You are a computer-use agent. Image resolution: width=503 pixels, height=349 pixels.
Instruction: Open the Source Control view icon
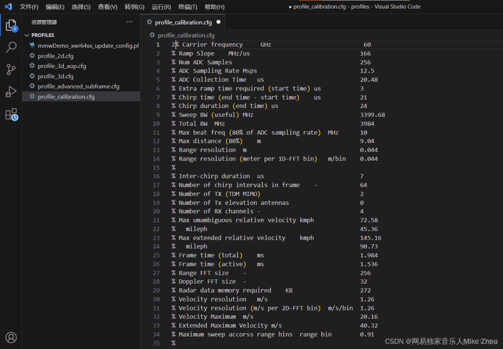coord(11,69)
